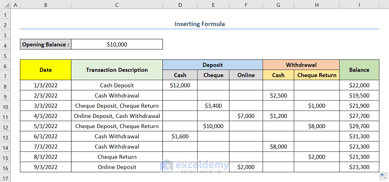This screenshot has height=182, width=389.
Task: Click the Auto Fill Options icon
Action: (383, 176)
